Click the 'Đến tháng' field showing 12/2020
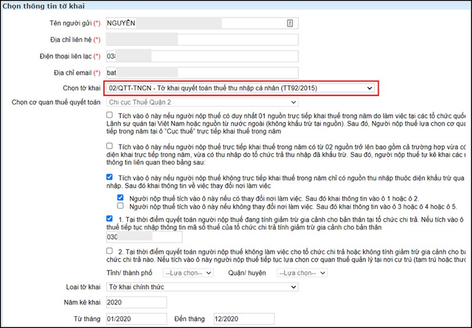This screenshot has width=472, height=328. 244,319
